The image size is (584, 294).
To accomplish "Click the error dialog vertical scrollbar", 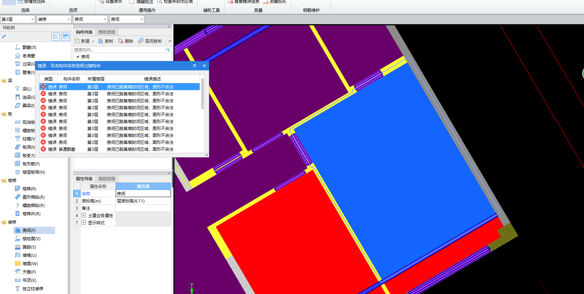I will (203, 94).
